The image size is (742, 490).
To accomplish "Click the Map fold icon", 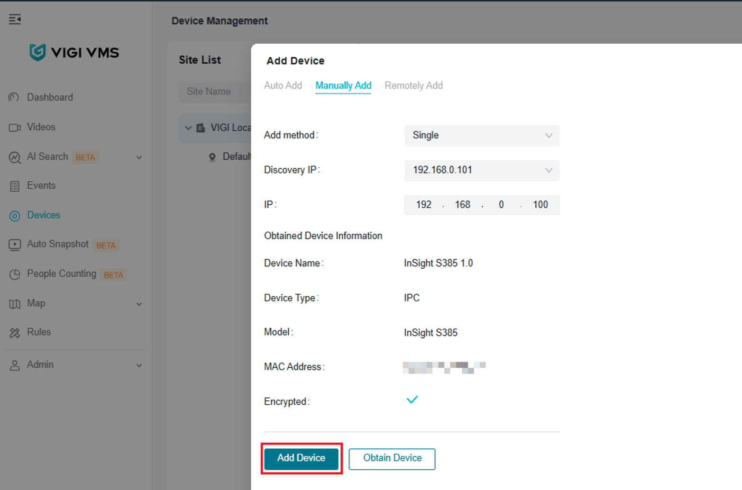I will (15, 304).
